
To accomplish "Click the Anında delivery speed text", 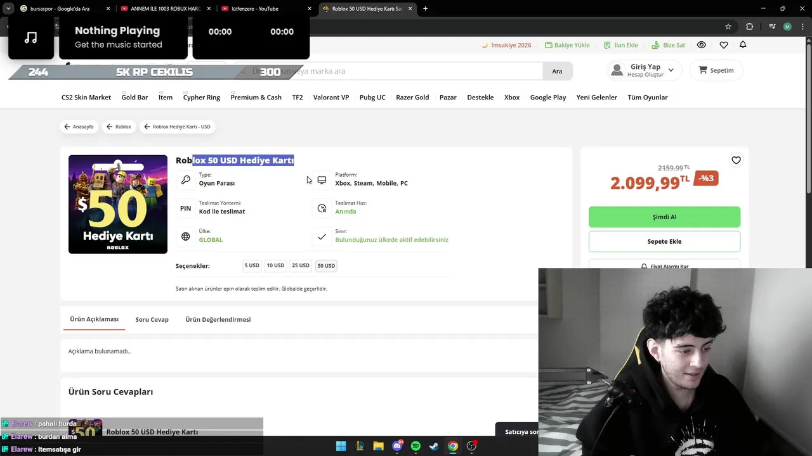I will (346, 212).
